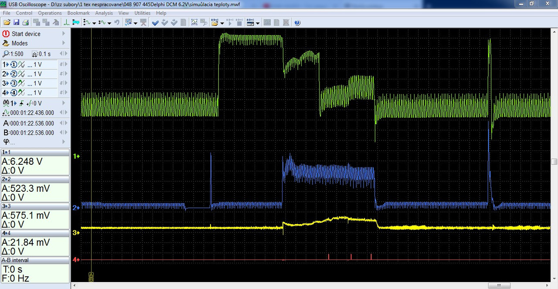558x289 pixels.
Task: Open the Operations menu
Action: click(50, 13)
